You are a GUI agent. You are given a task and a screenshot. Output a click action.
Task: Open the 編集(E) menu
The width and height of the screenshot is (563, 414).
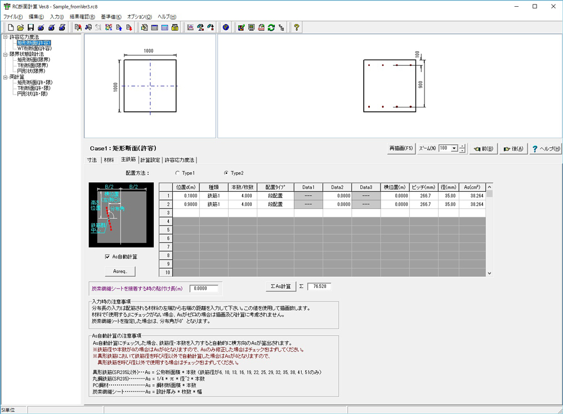coord(36,17)
